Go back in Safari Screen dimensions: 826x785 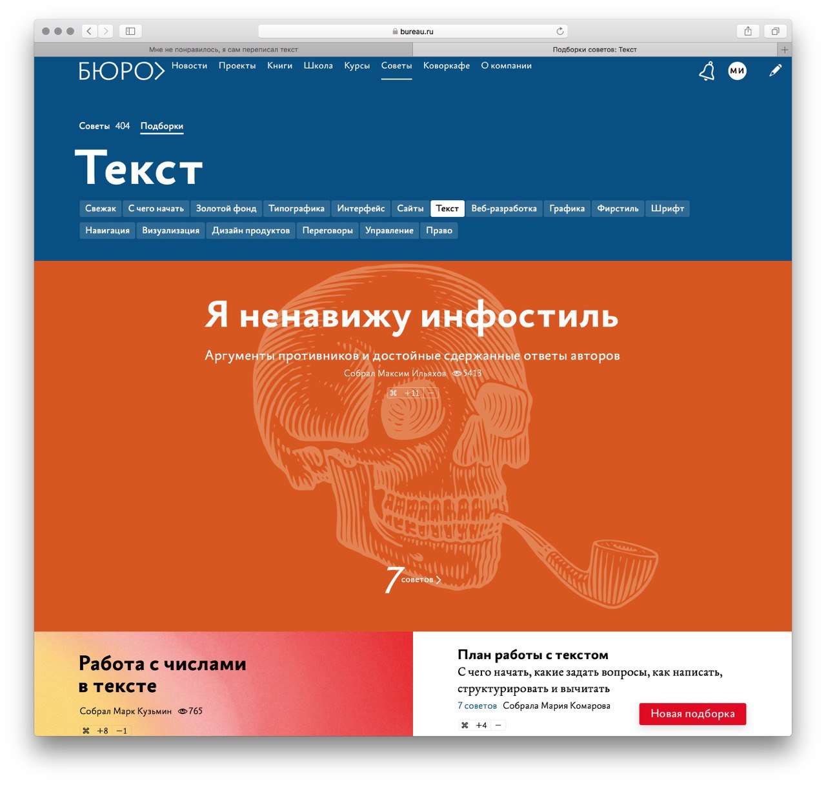[x=89, y=31]
